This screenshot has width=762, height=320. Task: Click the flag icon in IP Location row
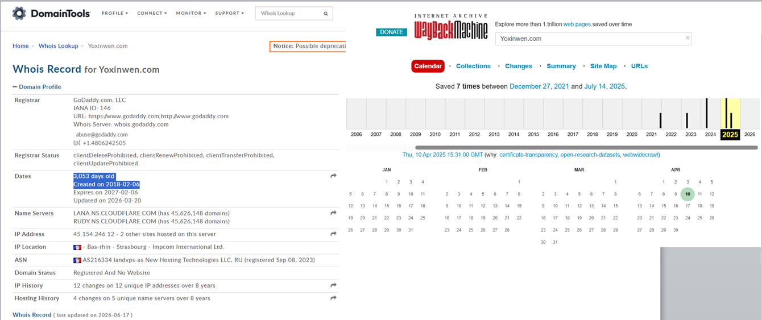[x=77, y=247]
